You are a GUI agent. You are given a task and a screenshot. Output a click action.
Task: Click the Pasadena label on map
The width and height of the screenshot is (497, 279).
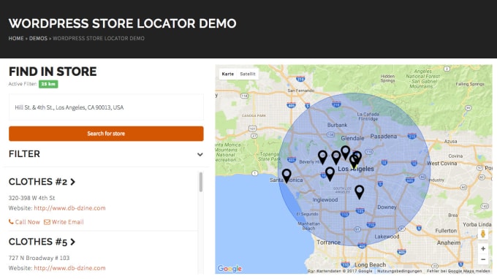click(x=384, y=137)
